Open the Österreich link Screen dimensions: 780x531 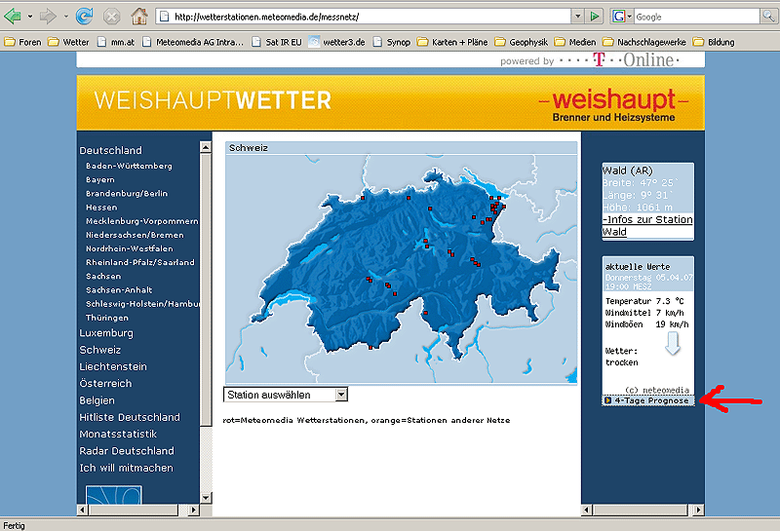tap(105, 384)
